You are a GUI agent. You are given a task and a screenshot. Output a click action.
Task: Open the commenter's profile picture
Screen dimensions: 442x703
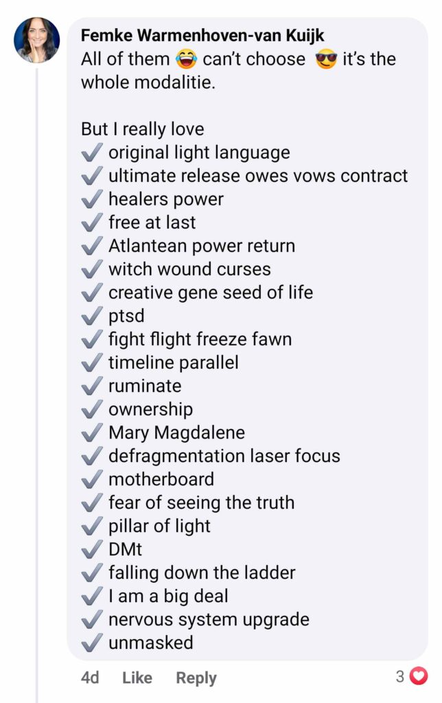(x=37, y=40)
